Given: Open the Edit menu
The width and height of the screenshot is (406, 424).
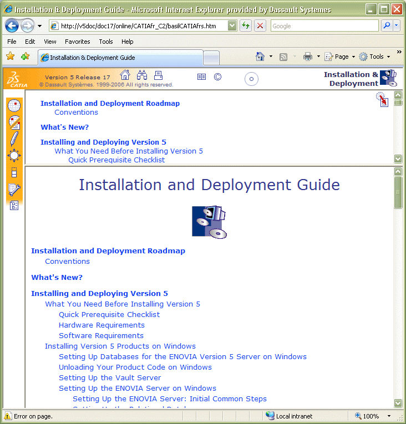Looking at the screenshot, I should (x=30, y=42).
